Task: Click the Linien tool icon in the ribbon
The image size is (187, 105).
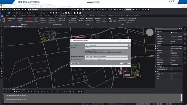Action: click(x=115, y=20)
